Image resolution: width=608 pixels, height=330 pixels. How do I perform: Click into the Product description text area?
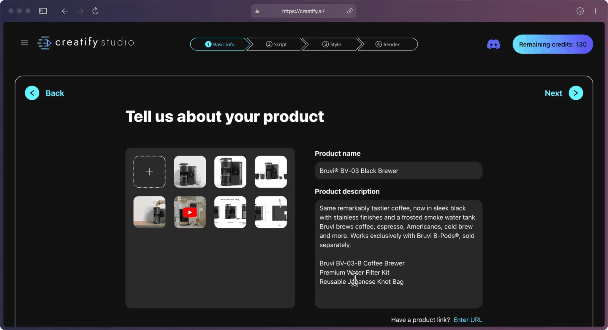398,254
